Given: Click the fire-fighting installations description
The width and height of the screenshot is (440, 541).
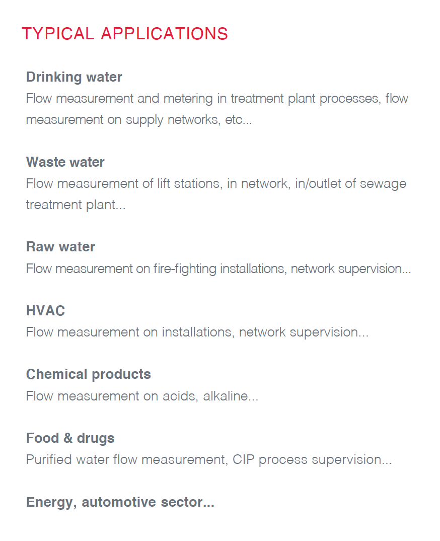Looking at the screenshot, I should click(x=218, y=269).
